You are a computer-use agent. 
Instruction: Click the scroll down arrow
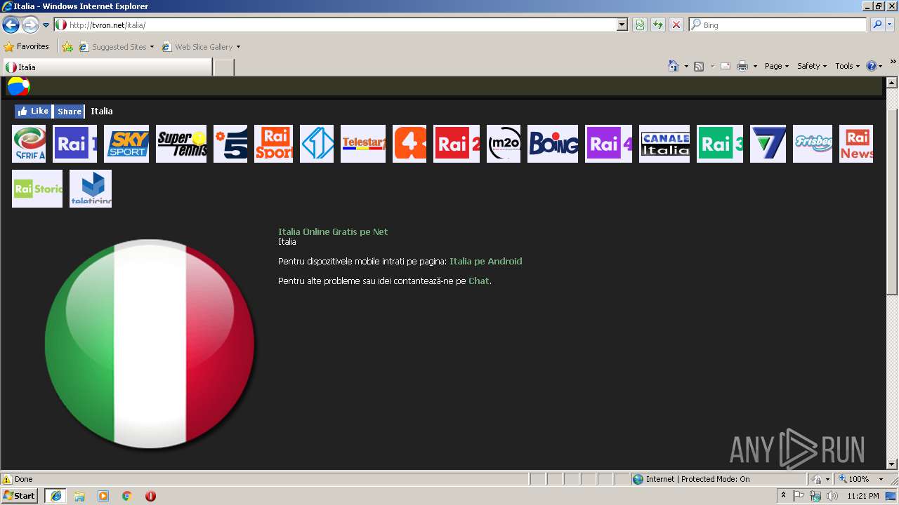892,464
